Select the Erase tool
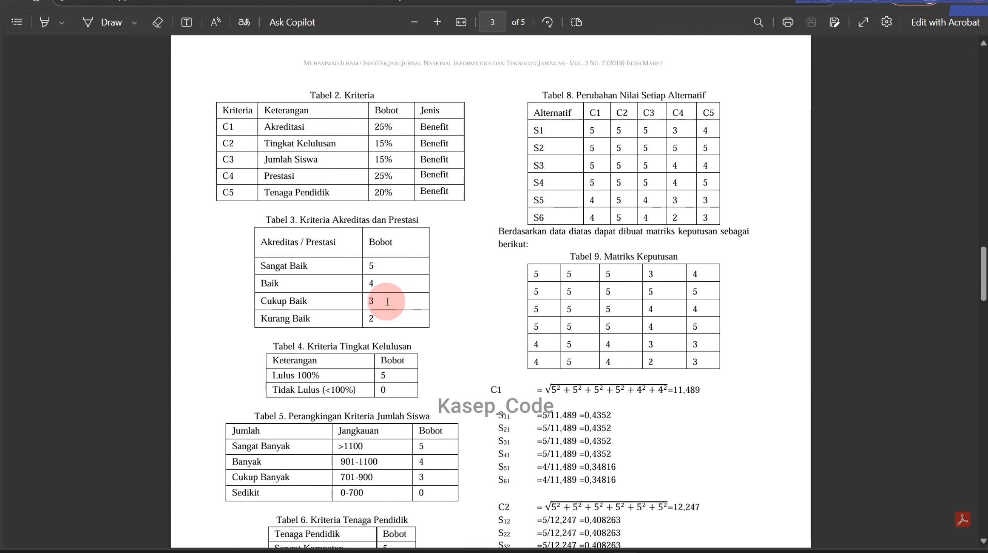This screenshot has width=988, height=553. pyautogui.click(x=157, y=22)
